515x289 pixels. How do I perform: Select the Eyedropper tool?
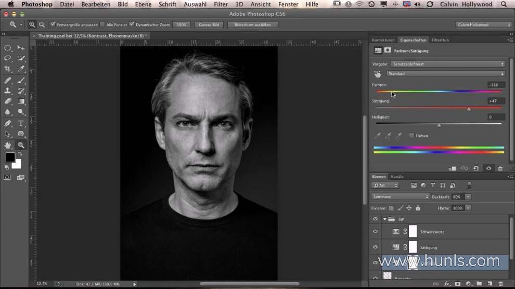(x=21, y=69)
